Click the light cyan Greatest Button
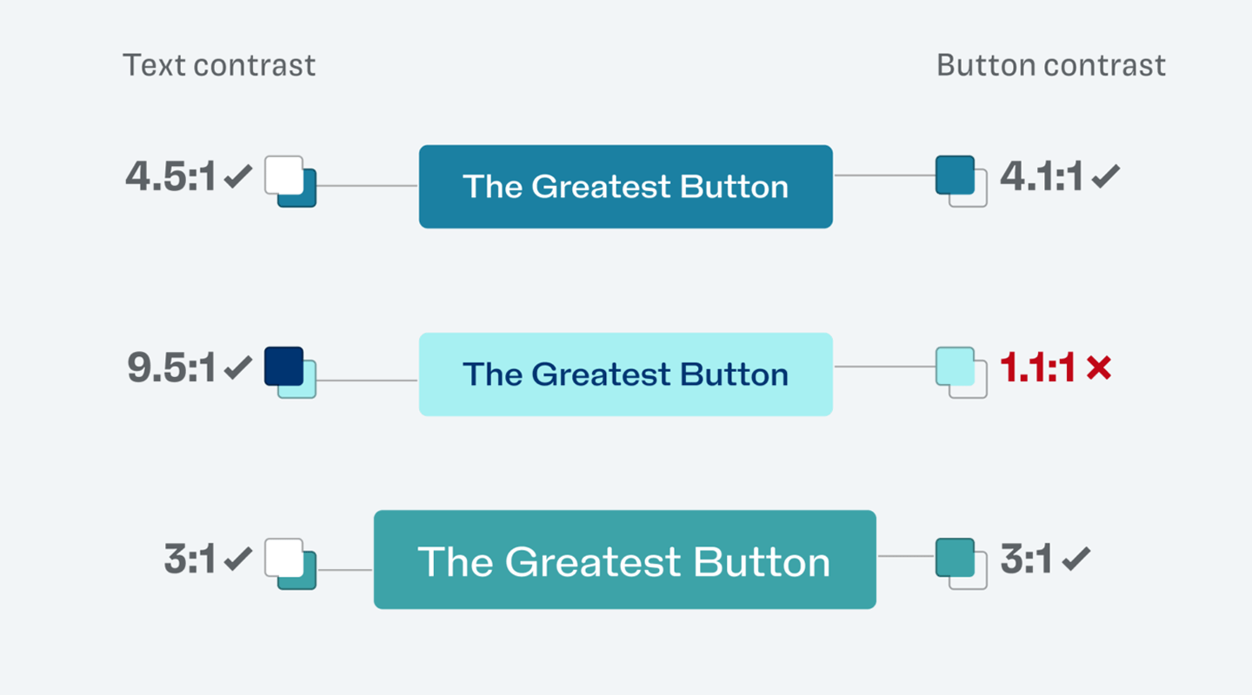Viewport: 1252px width, 695px height. click(x=625, y=374)
